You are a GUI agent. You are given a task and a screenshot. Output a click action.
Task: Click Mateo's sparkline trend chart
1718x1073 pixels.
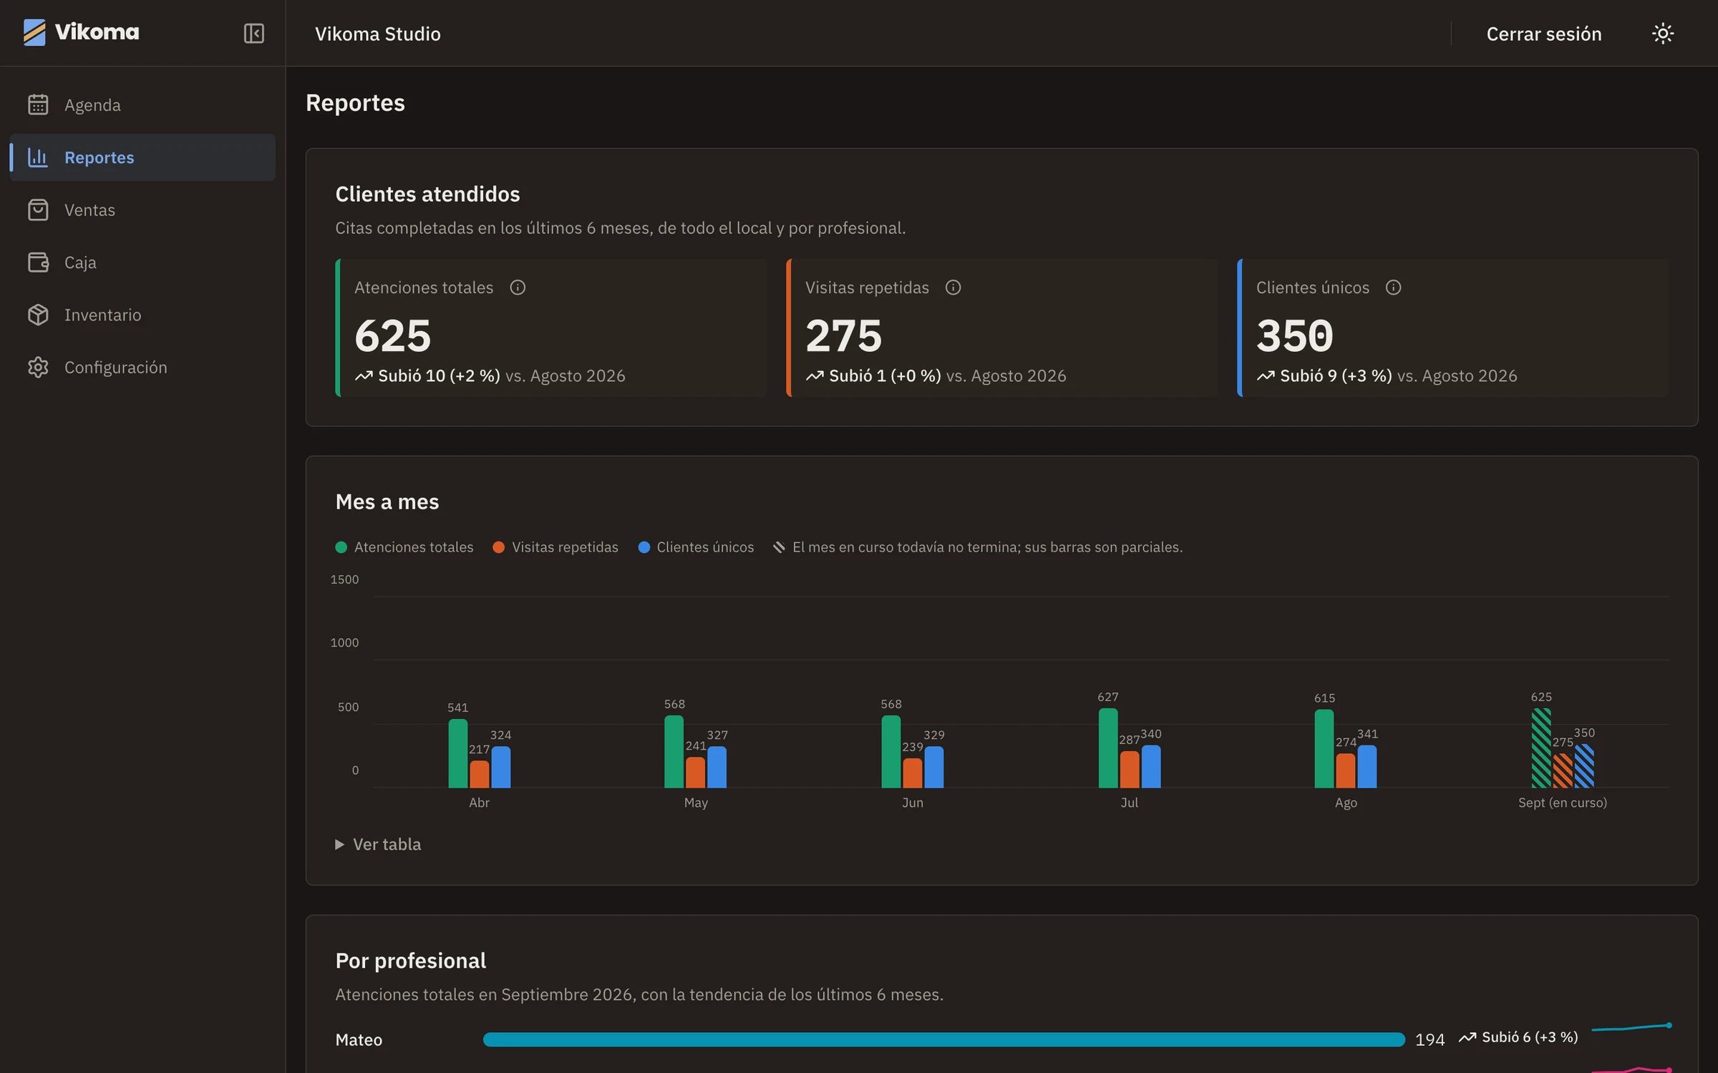(x=1631, y=1028)
